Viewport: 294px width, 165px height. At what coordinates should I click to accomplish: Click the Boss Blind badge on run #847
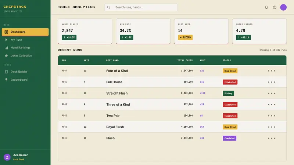click(x=230, y=71)
